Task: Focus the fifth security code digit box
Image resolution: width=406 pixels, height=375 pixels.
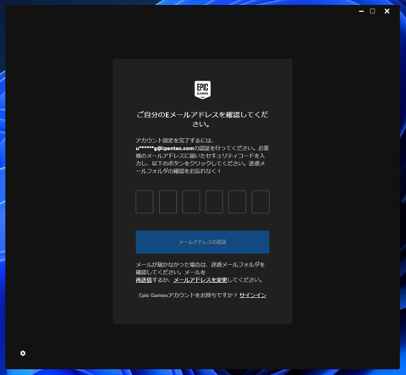Action: point(238,201)
